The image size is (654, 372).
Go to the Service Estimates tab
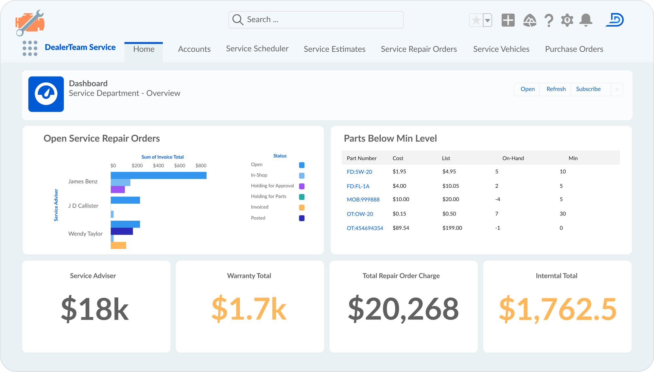[335, 49]
